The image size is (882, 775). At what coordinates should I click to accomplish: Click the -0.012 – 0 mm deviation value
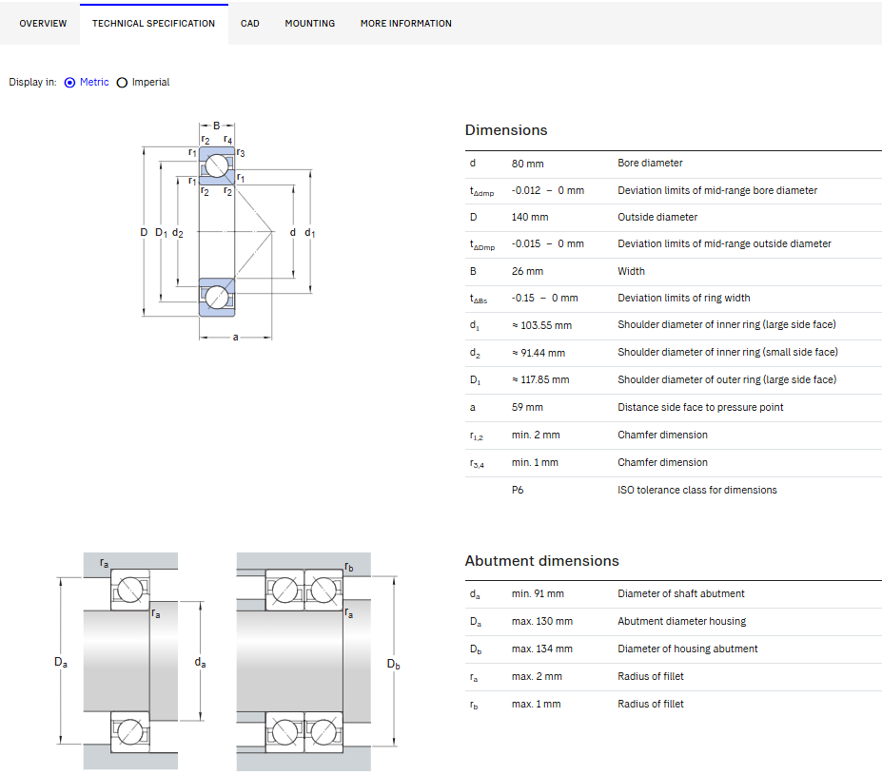pos(548,190)
